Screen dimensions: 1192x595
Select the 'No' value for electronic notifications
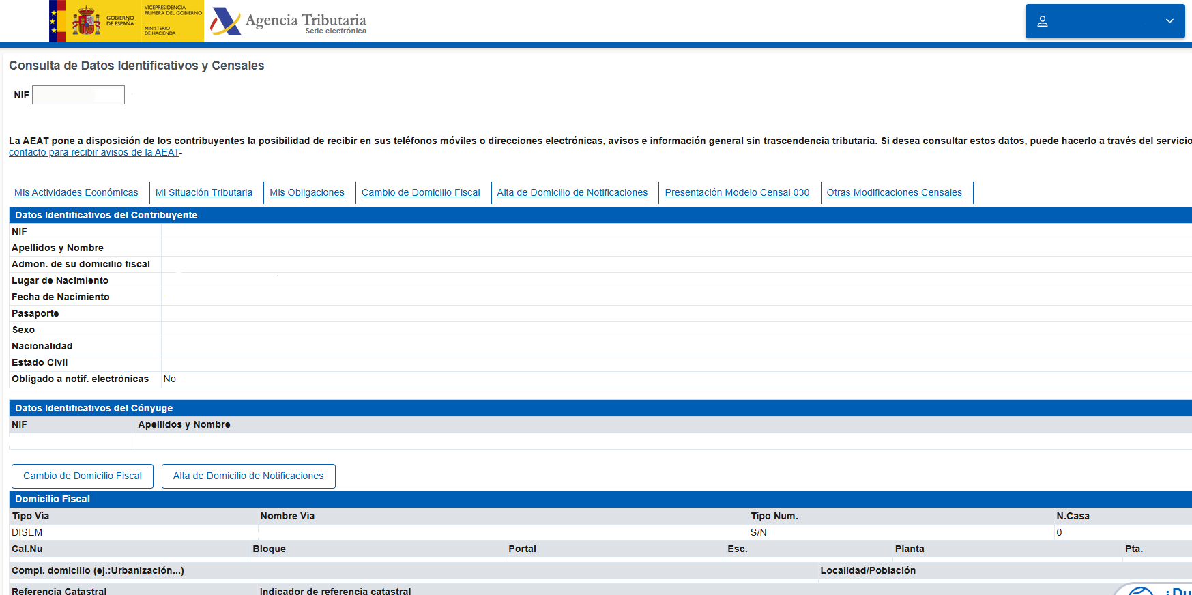click(x=170, y=379)
